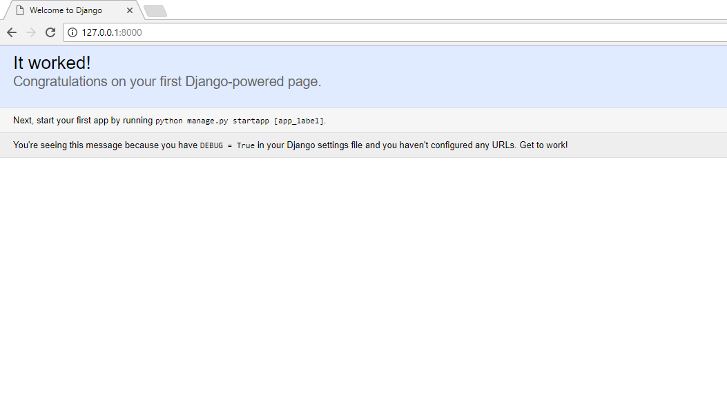Select the Welcome to Django tab
This screenshot has width=727, height=408.
72,10
